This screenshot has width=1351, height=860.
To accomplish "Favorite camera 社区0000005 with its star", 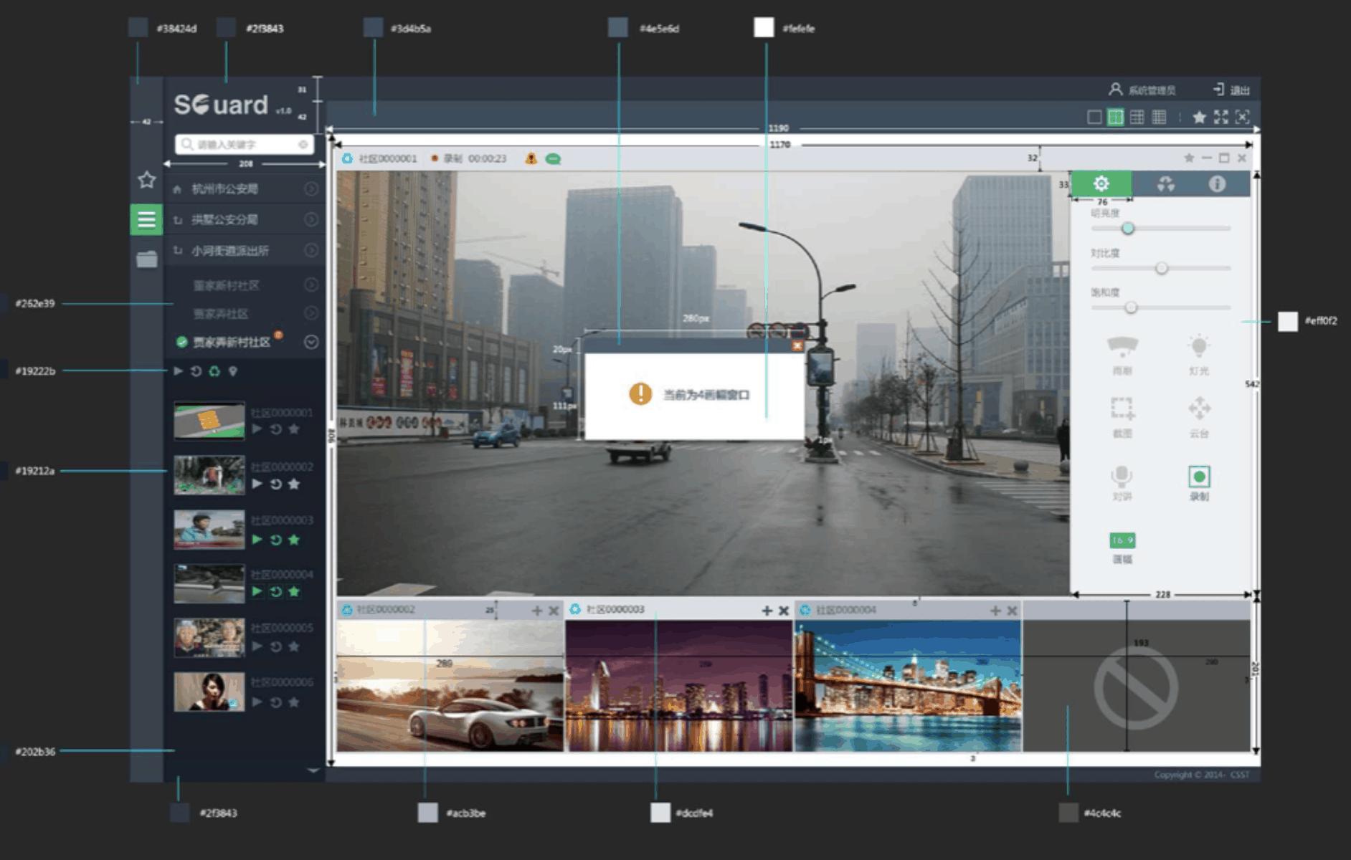I will coord(294,646).
